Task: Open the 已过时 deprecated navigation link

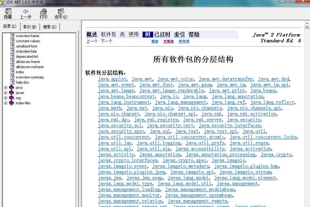Action: click(x=162, y=35)
